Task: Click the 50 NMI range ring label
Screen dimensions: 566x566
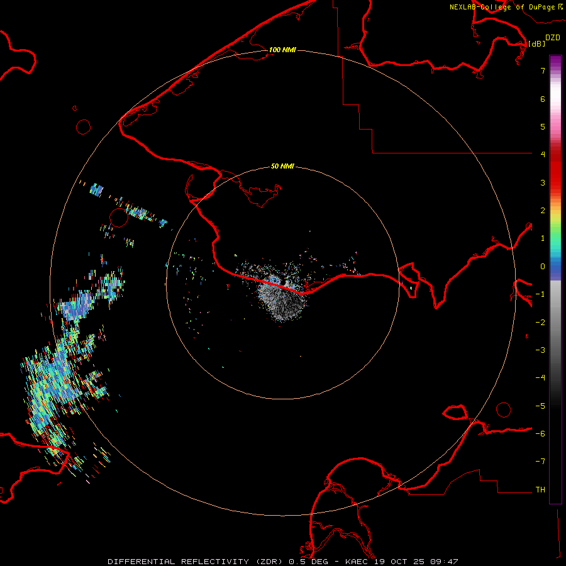Action: 282,166
